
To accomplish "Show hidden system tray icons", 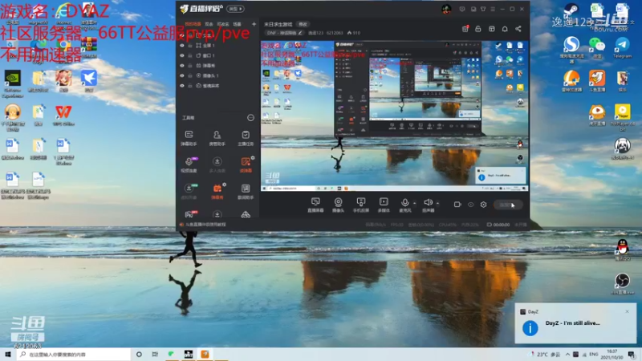I will pyautogui.click(x=567, y=355).
